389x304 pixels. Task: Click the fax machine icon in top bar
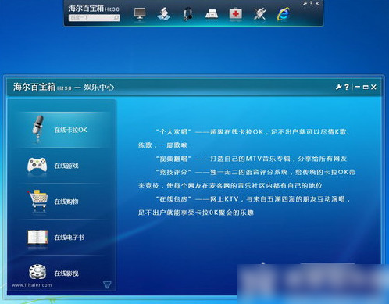pos(212,13)
